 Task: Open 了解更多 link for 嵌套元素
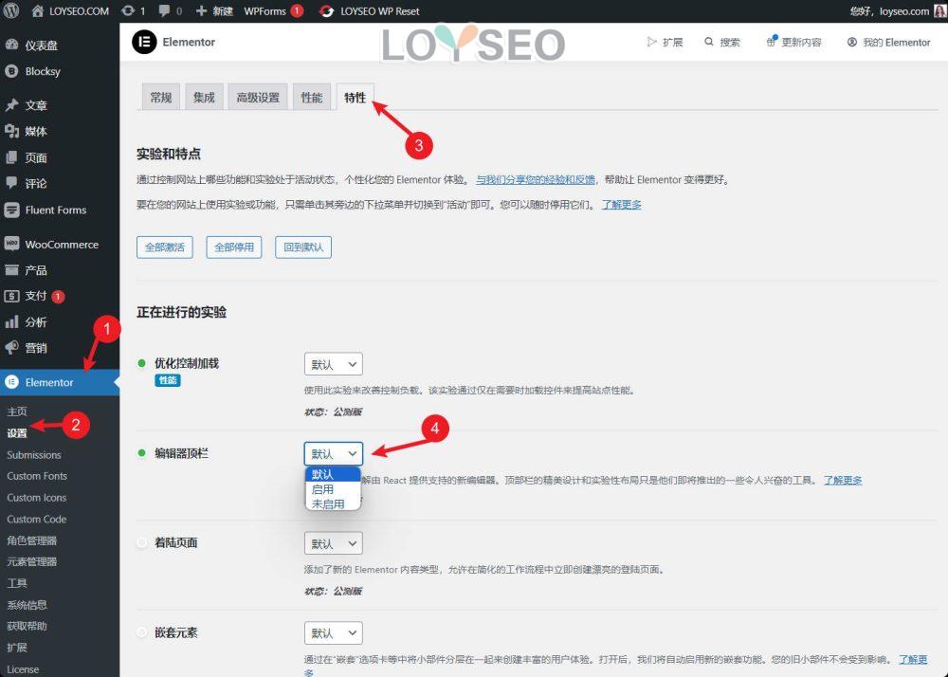click(x=912, y=660)
